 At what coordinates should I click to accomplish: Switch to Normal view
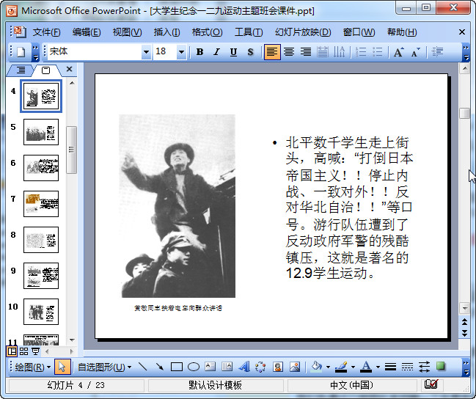[12, 351]
